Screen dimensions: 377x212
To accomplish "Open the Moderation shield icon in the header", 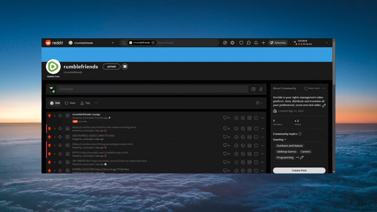I will click(241, 43).
